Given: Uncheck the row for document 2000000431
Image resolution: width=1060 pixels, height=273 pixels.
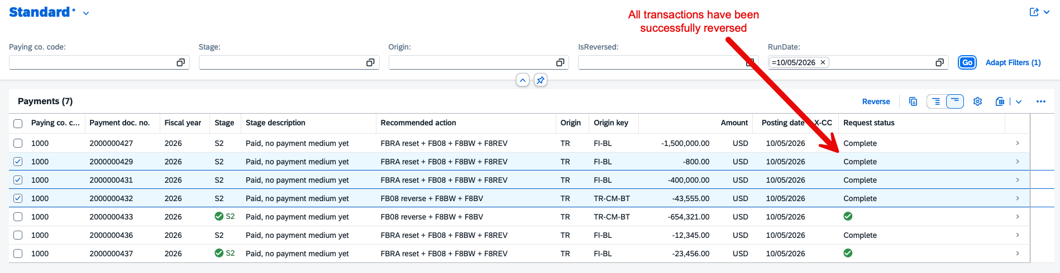Looking at the screenshot, I should point(18,180).
